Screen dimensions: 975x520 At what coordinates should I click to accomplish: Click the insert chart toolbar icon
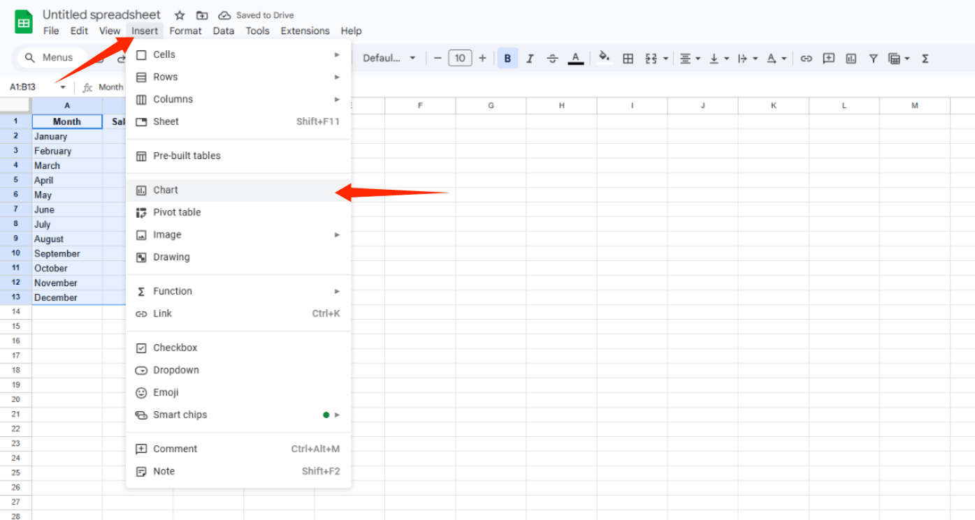(851, 59)
